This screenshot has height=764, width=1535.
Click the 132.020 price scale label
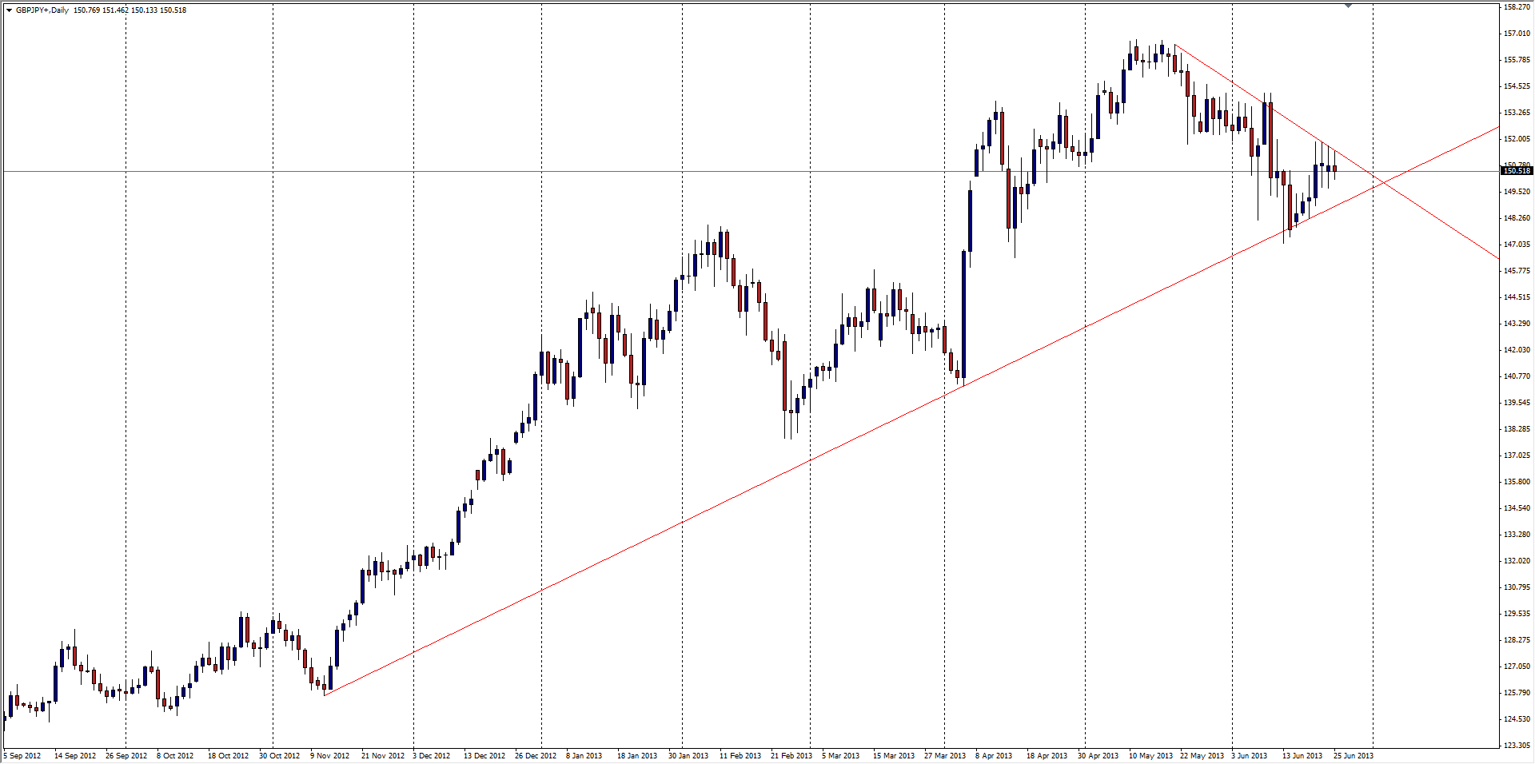(1517, 561)
